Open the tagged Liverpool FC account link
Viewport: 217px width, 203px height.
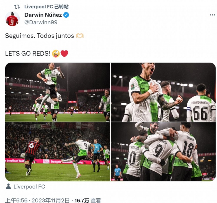point(29,187)
